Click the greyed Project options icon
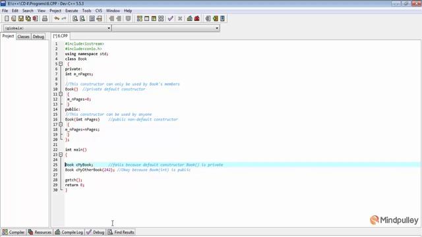 coord(128,18)
